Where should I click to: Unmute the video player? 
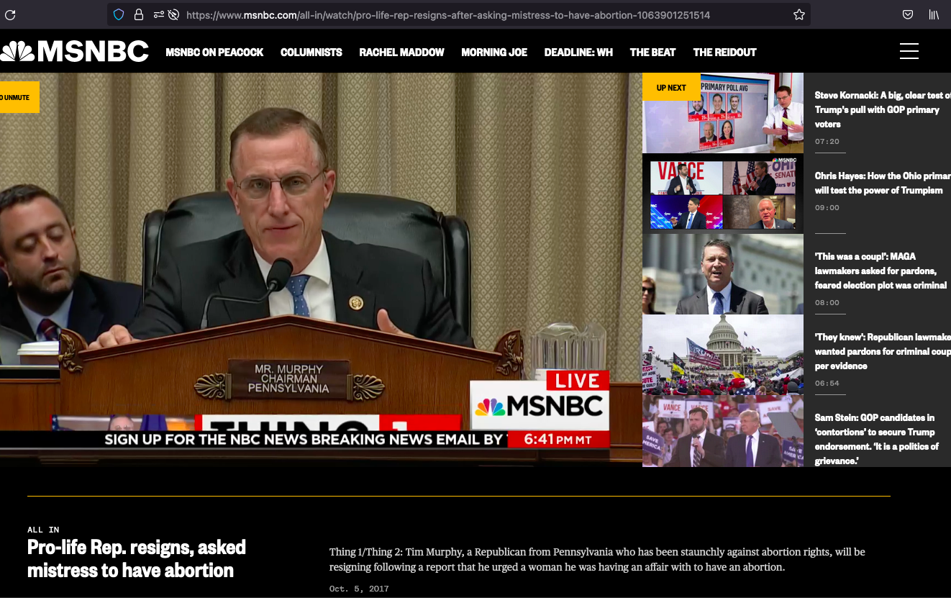pyautogui.click(x=19, y=97)
